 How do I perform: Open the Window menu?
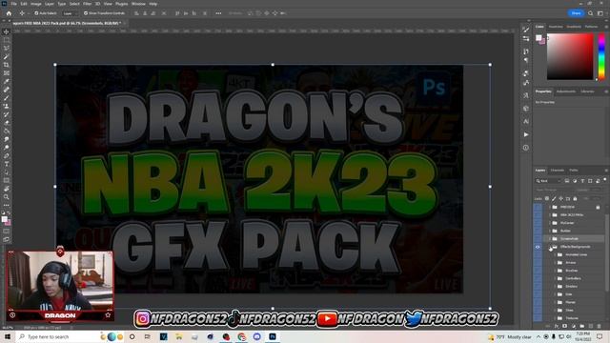138,4
